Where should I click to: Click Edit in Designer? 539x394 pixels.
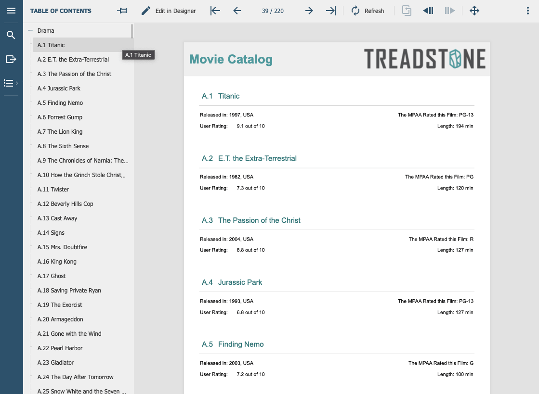click(x=169, y=11)
